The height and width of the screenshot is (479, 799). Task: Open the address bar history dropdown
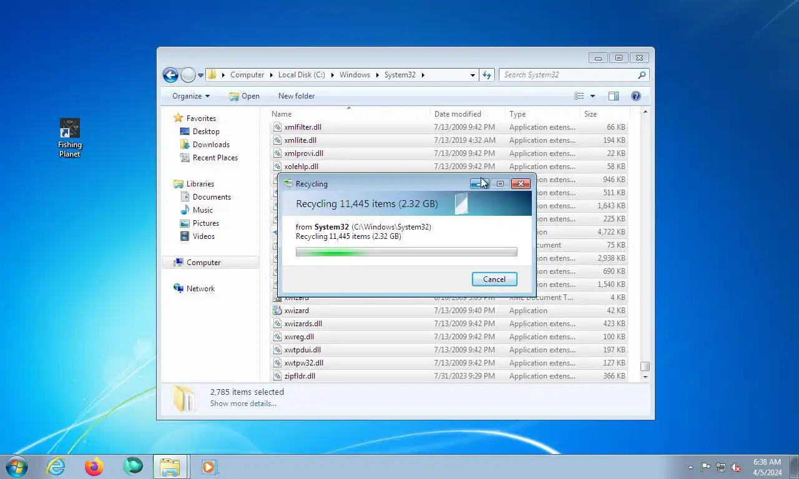click(473, 75)
